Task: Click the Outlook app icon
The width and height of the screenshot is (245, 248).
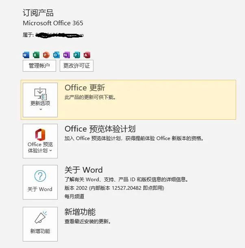Action: pyautogui.click(x=56, y=55)
